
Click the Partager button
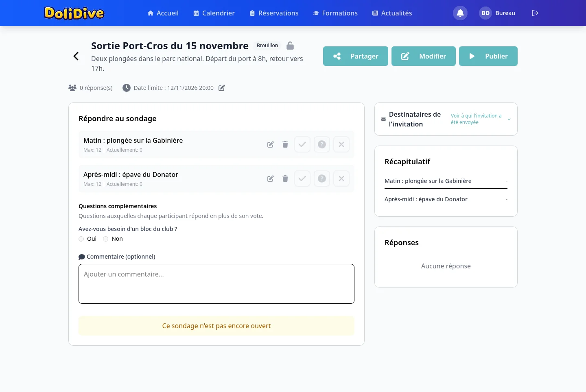click(356, 56)
